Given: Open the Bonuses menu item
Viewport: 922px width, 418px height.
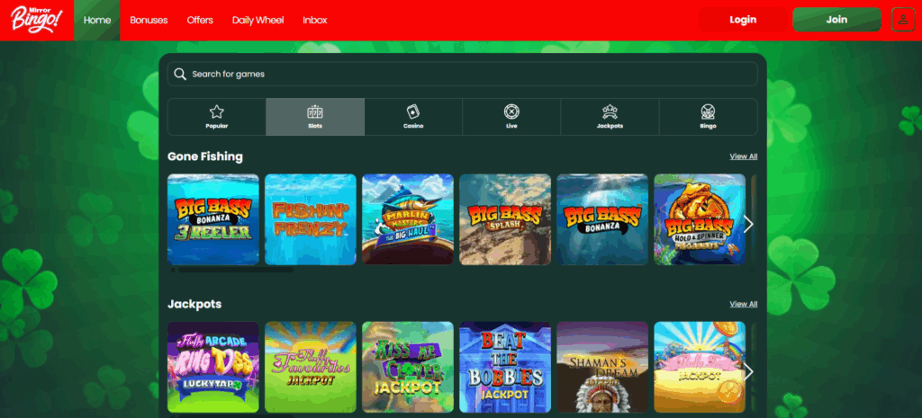Looking at the screenshot, I should [x=149, y=20].
